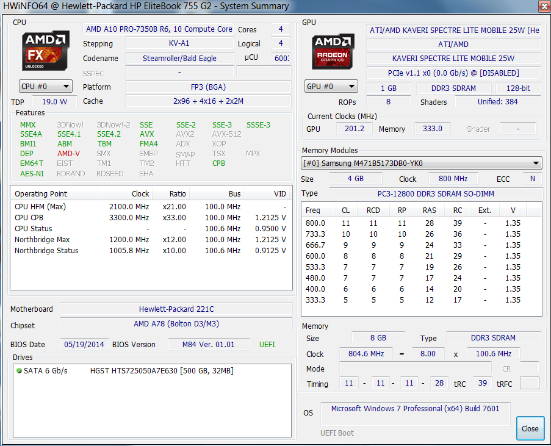Image resolution: width=551 pixels, height=446 pixels.
Task: Expand the Samsung M471B5173DB0-YK0 memory module list
Action: (x=421, y=164)
